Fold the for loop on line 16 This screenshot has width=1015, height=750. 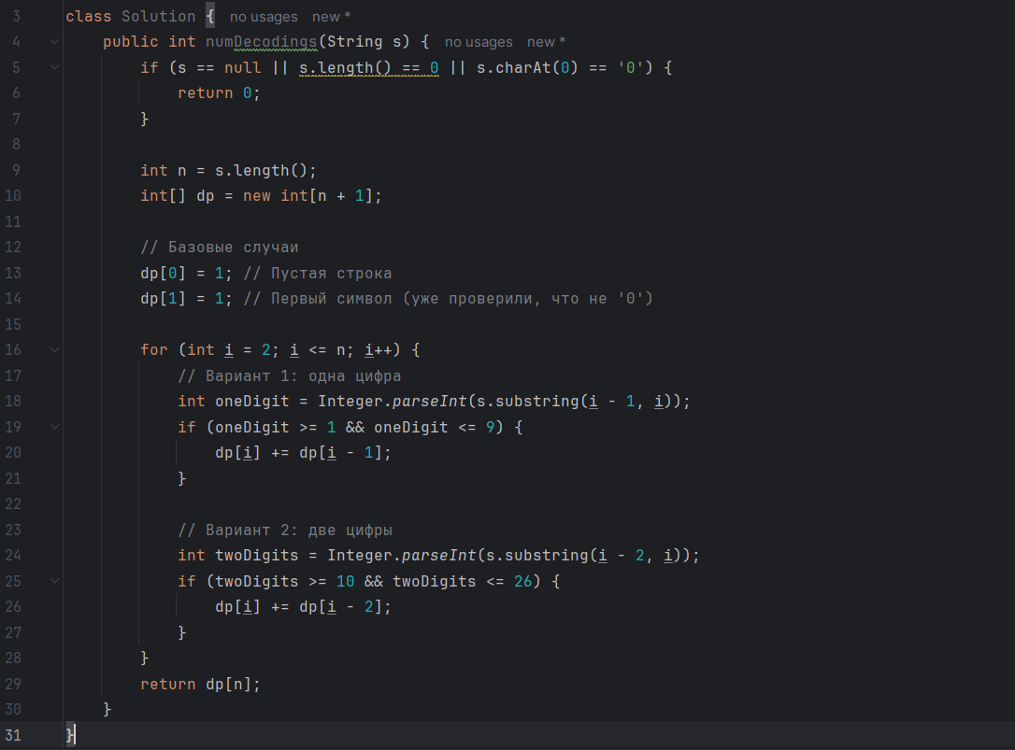pos(55,350)
